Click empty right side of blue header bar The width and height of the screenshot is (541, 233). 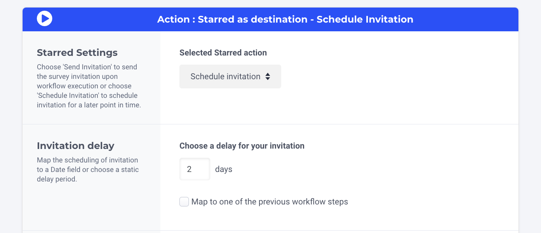pyautogui.click(x=467, y=19)
